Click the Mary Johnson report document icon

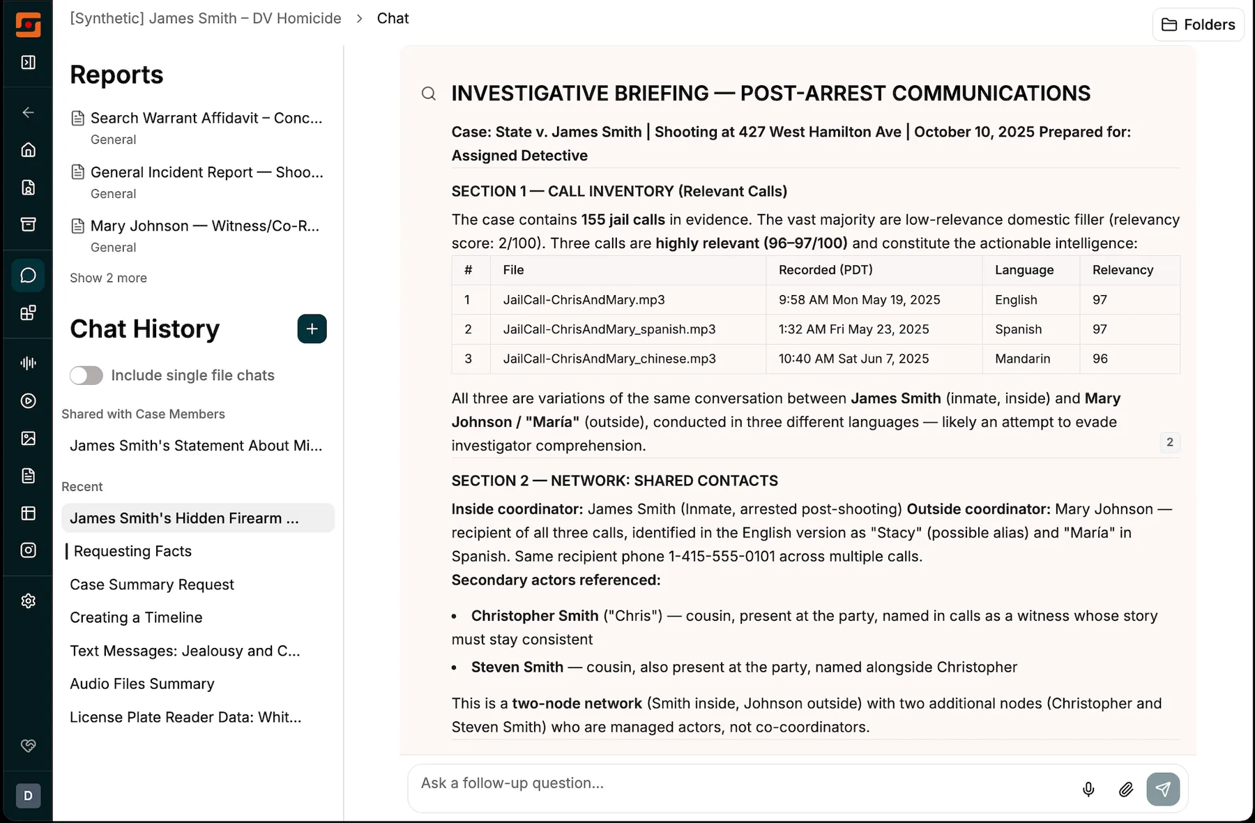point(78,226)
